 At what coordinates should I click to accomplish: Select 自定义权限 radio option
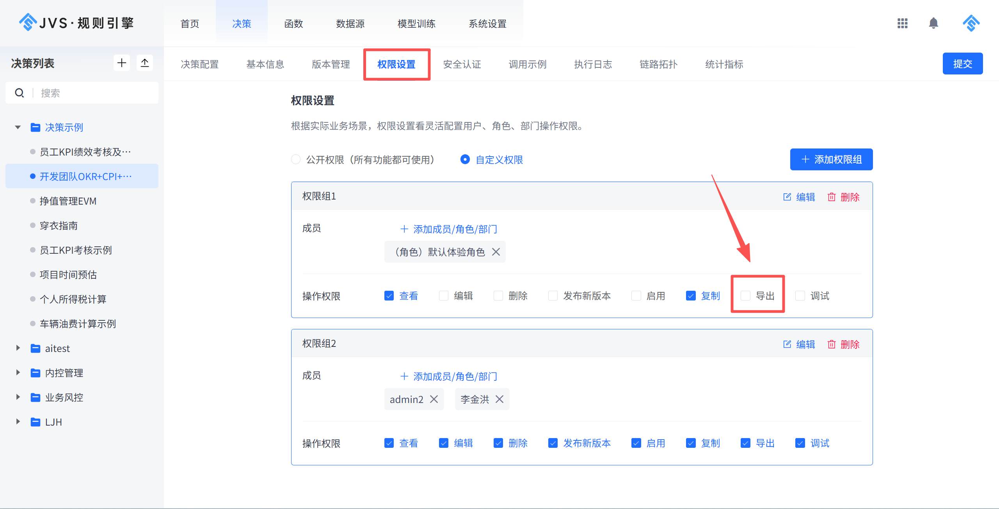click(465, 159)
